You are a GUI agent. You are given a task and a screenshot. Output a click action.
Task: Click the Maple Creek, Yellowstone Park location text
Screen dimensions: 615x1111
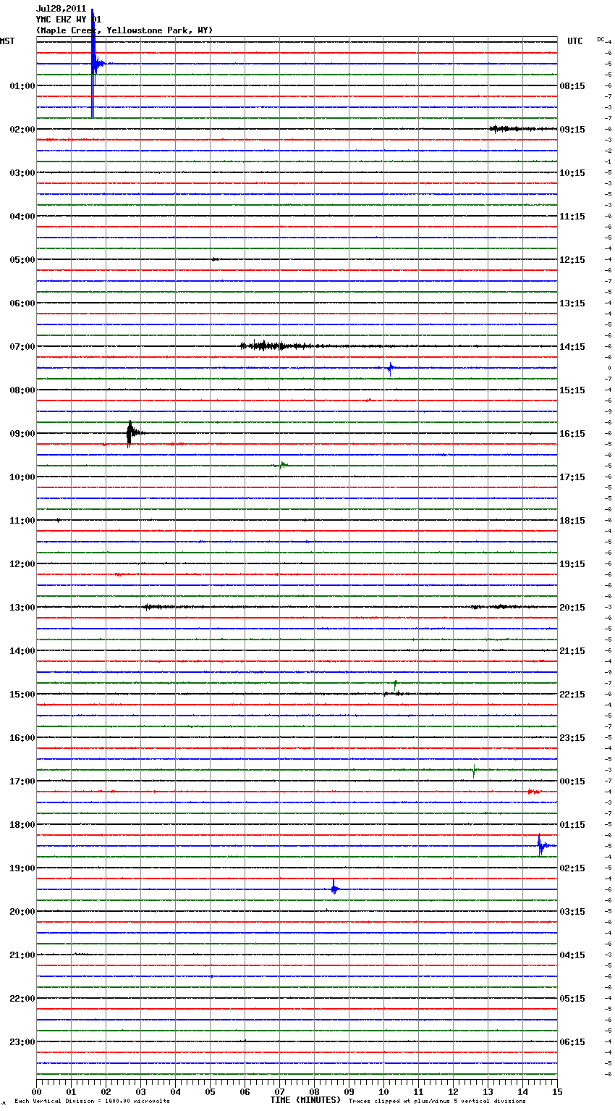(124, 30)
